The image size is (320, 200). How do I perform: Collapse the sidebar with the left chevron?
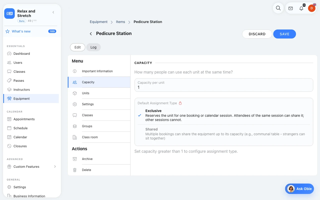(53, 12)
